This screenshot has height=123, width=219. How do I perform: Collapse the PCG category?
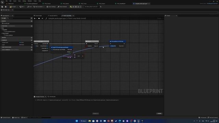(x=1, y=28)
